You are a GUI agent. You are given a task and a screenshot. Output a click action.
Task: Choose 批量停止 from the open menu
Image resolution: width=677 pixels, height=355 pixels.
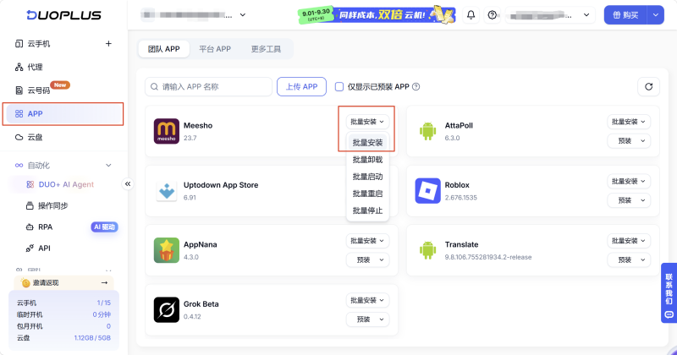pos(367,210)
